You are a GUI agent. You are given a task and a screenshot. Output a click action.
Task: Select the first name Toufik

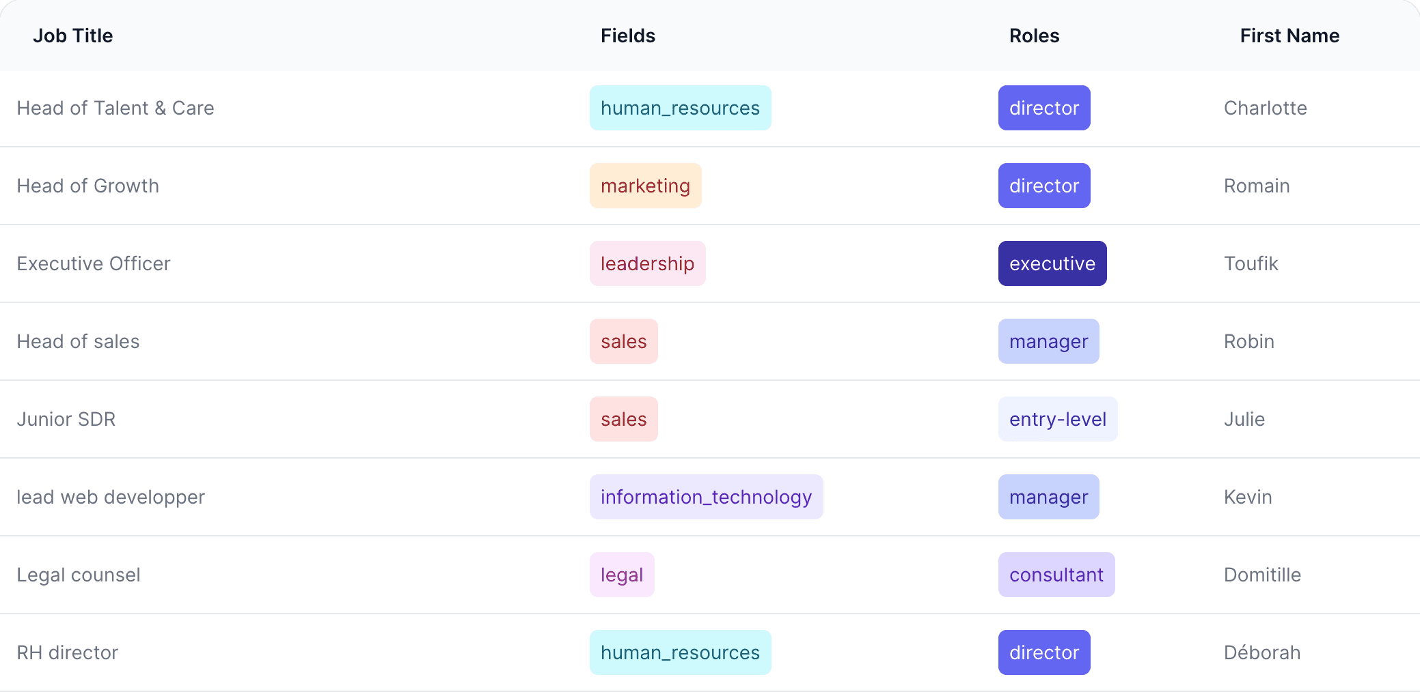coord(1251,263)
